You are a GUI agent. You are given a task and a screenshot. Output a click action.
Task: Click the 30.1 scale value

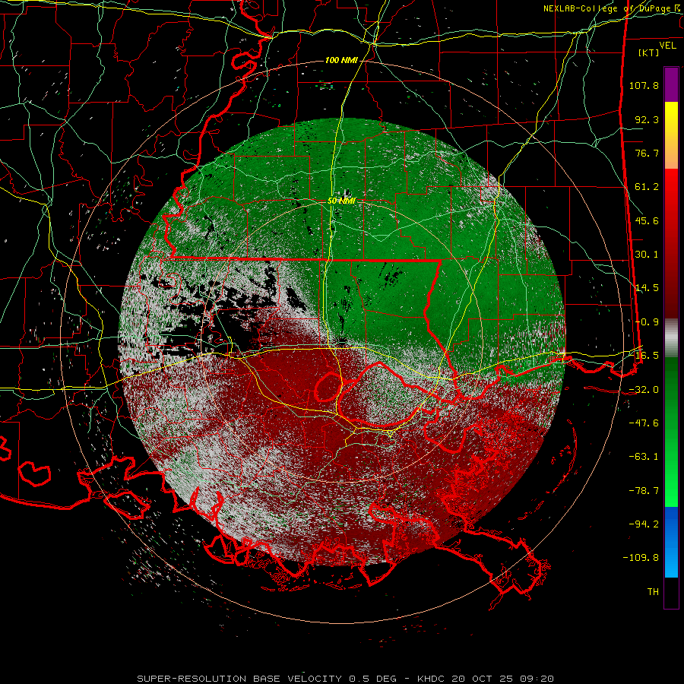647,255
